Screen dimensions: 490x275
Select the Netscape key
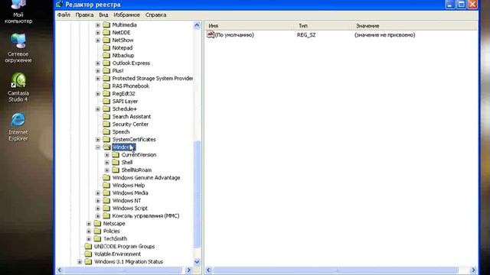[114, 224]
